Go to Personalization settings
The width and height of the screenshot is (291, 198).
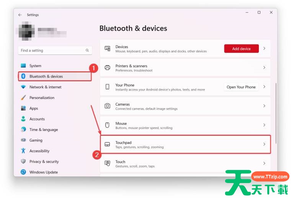55,97
